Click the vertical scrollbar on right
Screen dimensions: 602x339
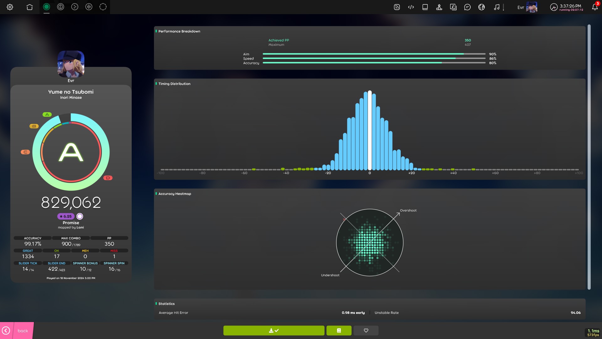589,157
